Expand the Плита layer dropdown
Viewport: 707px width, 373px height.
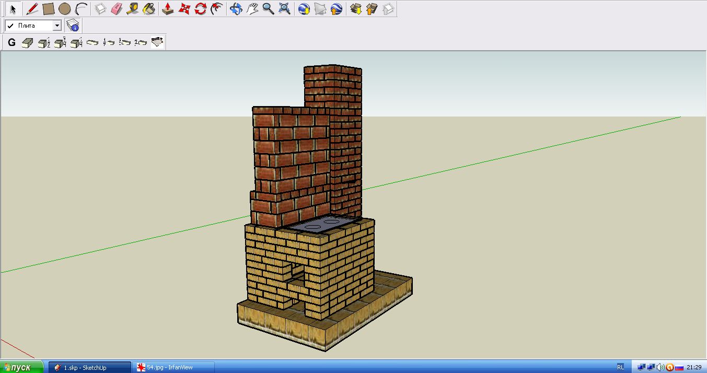pyautogui.click(x=57, y=25)
